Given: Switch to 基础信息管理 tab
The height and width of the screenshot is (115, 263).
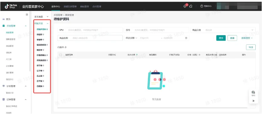Looking at the screenshot, I should 70,7.
